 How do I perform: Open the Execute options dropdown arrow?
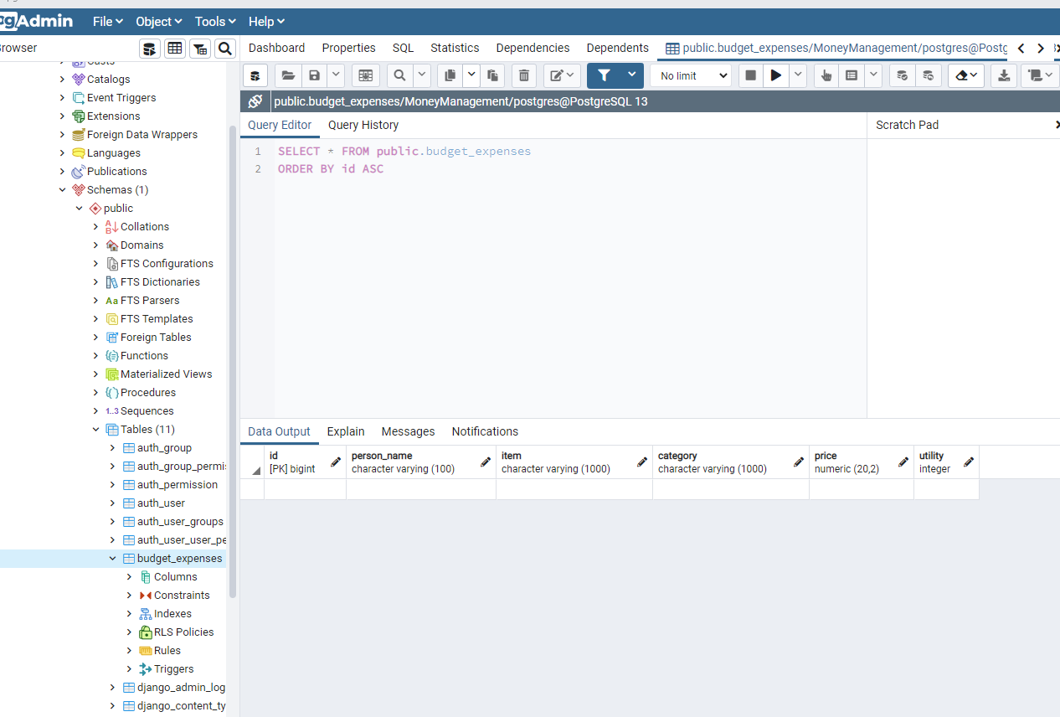tap(798, 75)
